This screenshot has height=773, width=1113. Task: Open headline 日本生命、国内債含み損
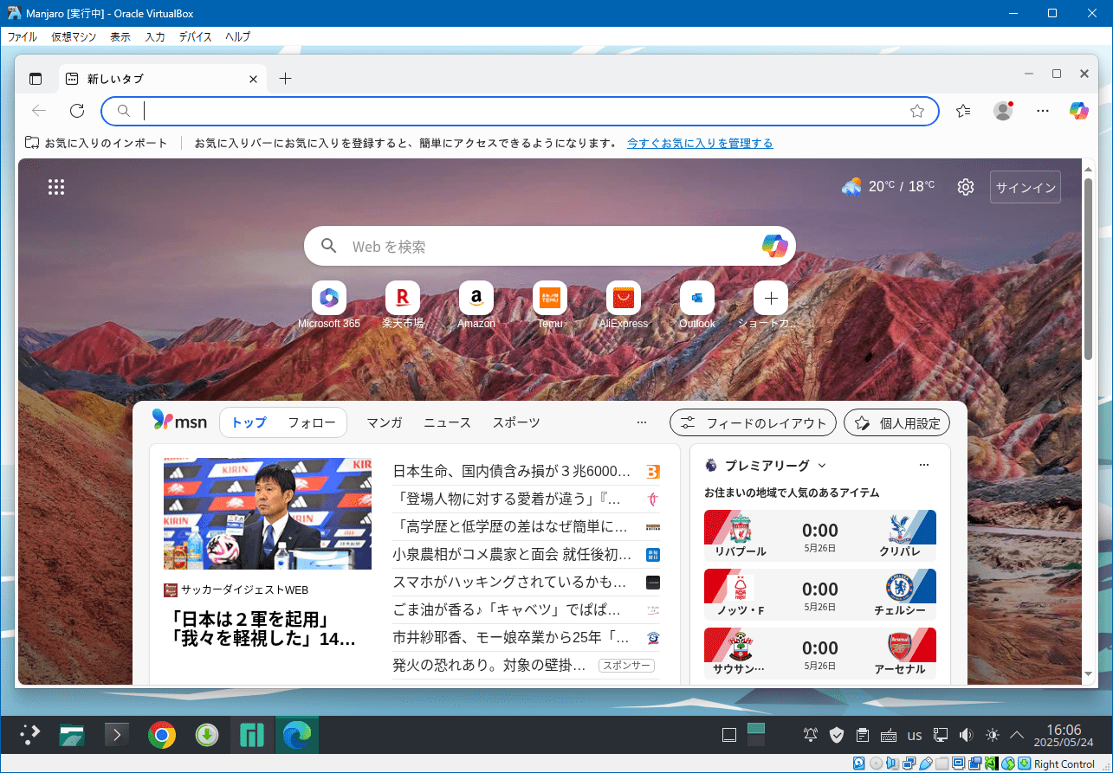[512, 472]
